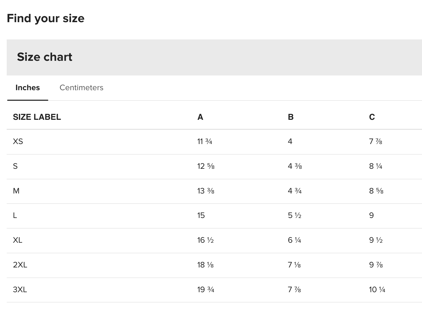Click the 10 ¼ value for 3XL
Image resolution: width=422 pixels, height=320 pixels.
[377, 290]
